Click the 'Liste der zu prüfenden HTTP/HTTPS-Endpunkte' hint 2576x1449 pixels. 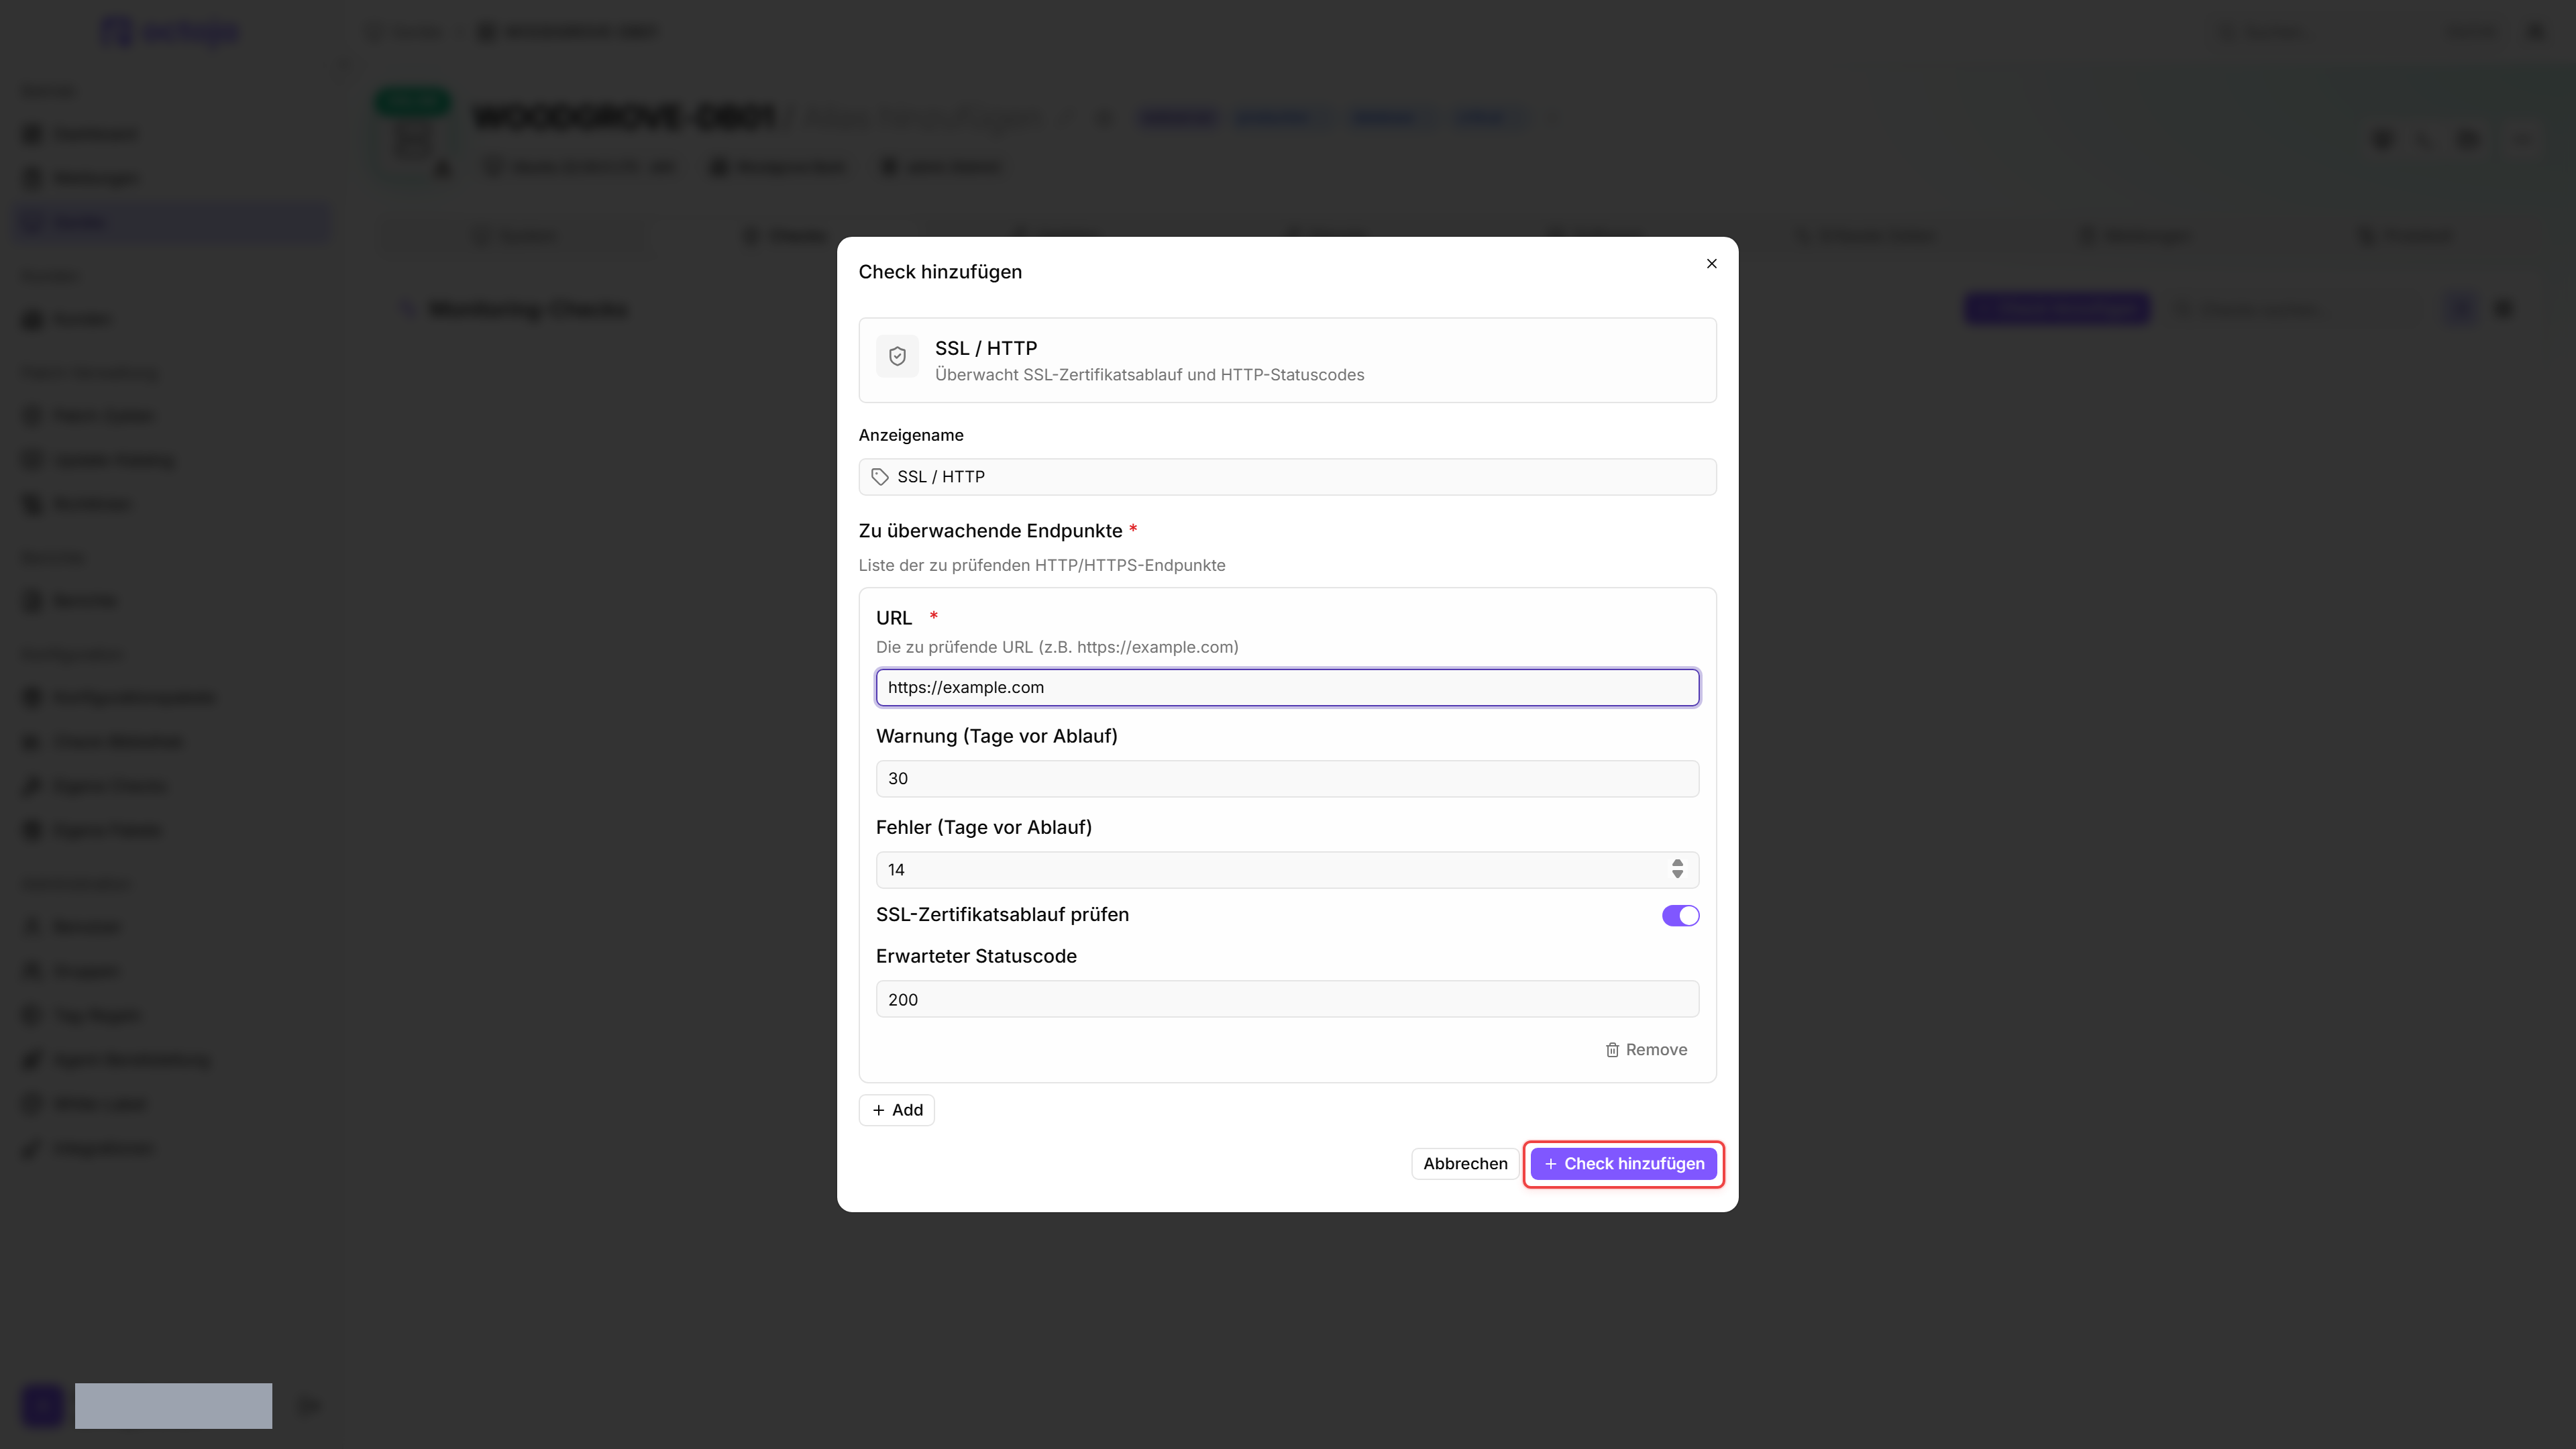pyautogui.click(x=1042, y=565)
